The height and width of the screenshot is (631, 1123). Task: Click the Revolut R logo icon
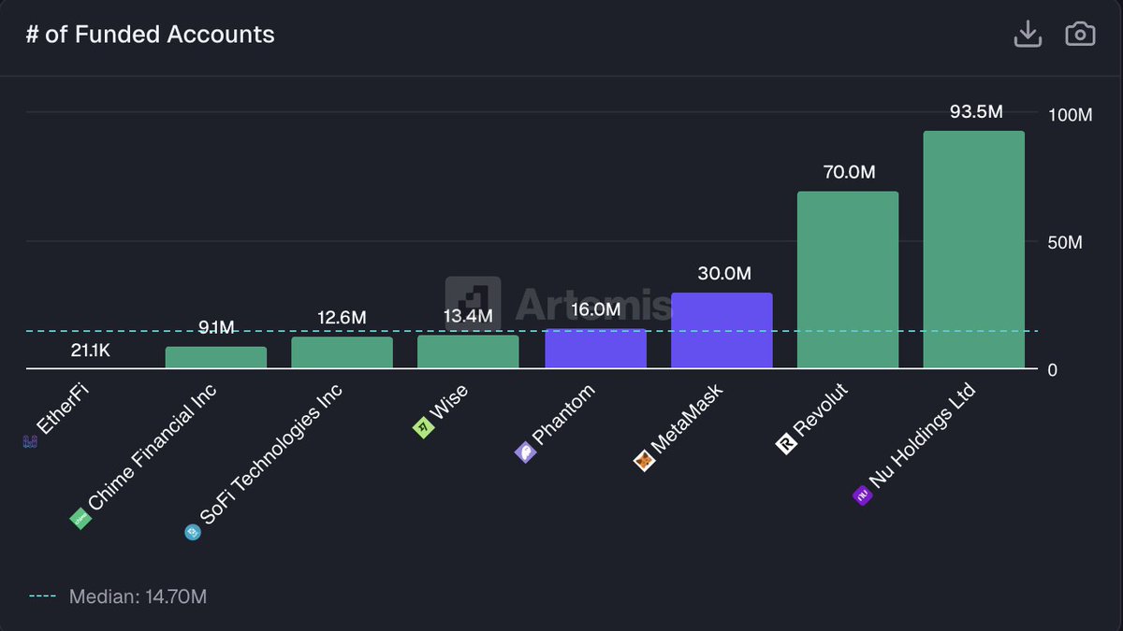coord(785,445)
